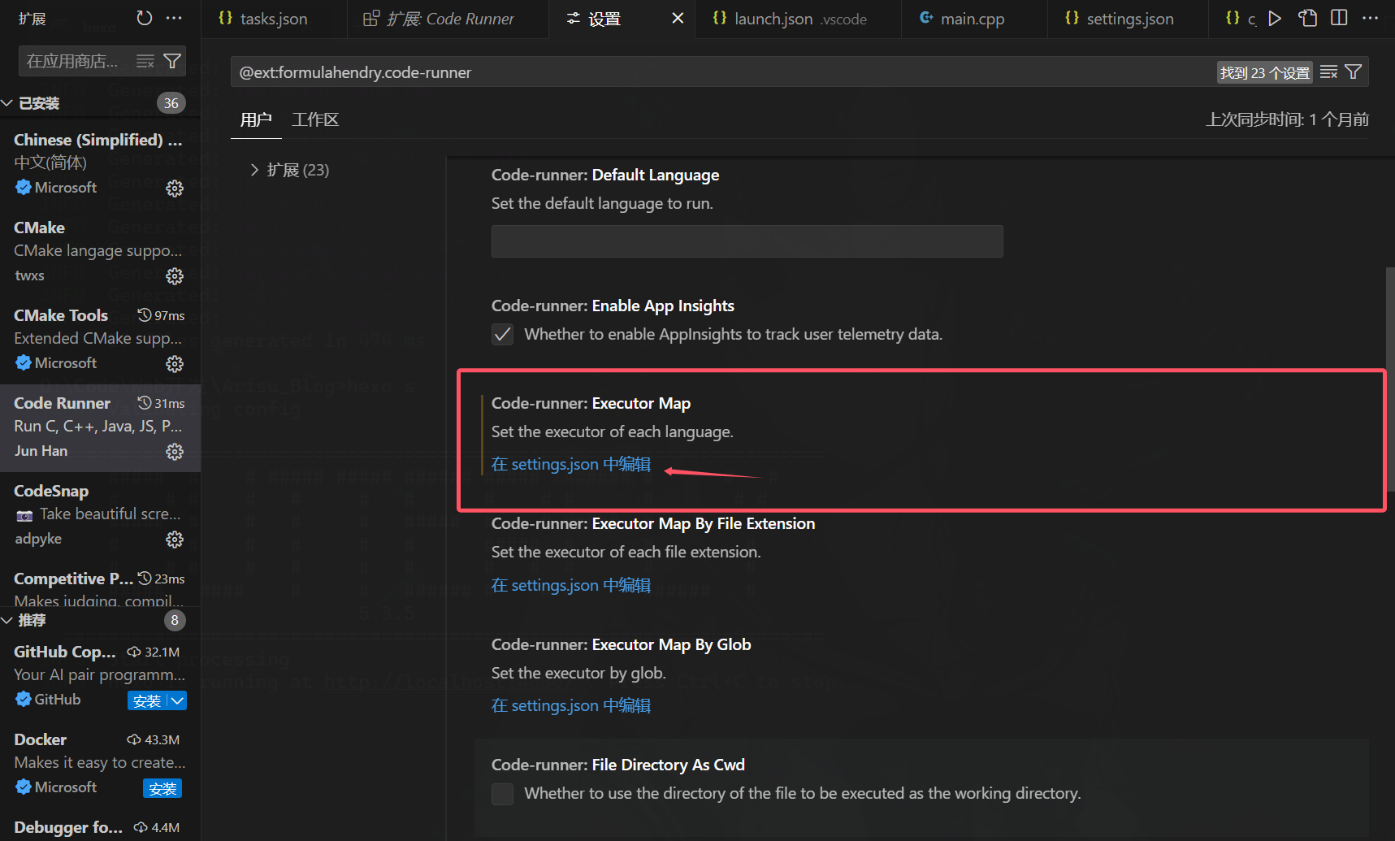Click twxs publisher name

click(29, 275)
